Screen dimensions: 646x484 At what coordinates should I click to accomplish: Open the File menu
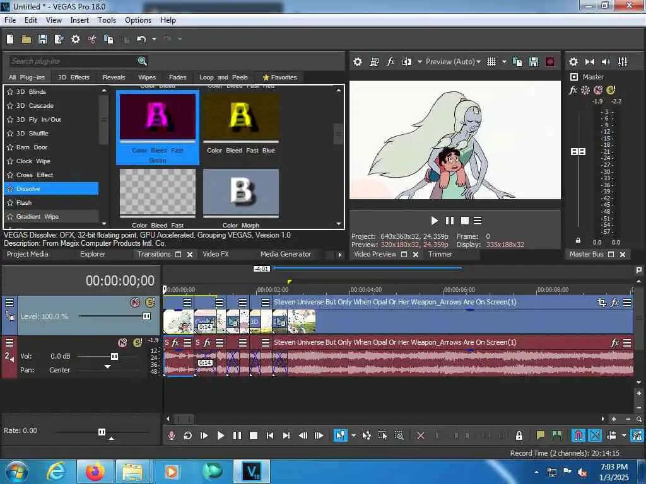click(10, 20)
